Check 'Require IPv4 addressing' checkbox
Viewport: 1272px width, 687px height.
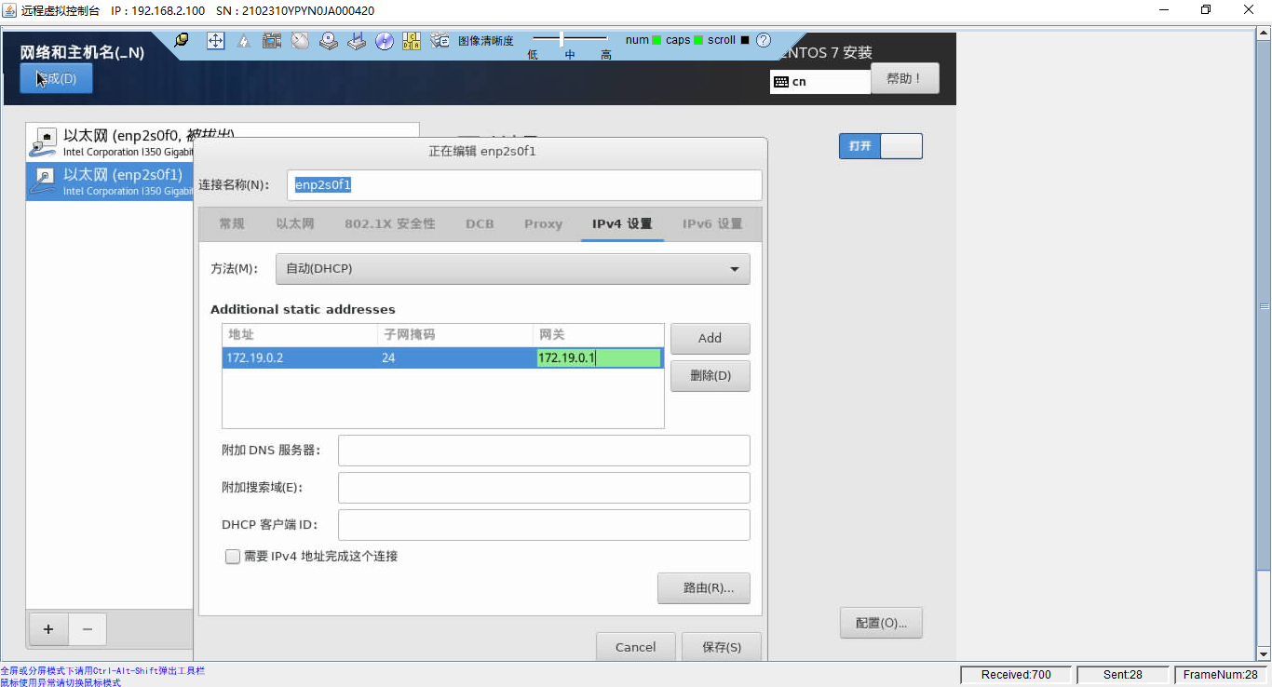tap(233, 557)
